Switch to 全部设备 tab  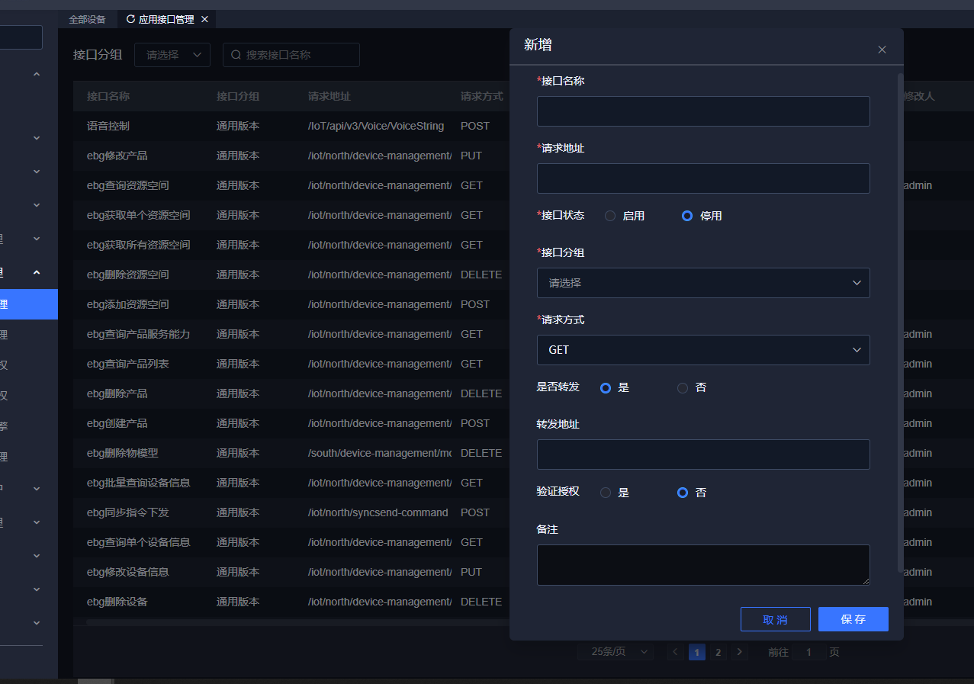[x=87, y=19]
